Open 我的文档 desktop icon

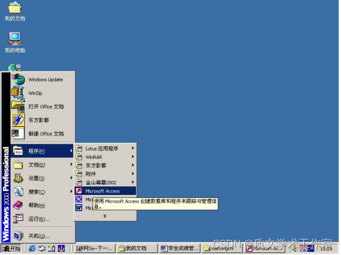point(15,11)
